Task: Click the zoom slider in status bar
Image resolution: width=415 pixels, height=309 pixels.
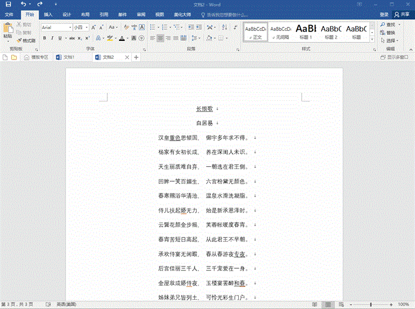Action: [371, 304]
